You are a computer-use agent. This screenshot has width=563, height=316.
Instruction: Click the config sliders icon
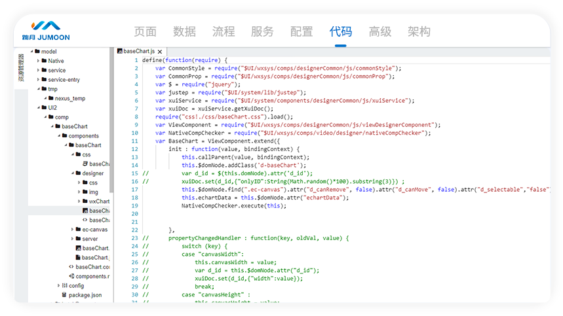tap(65, 285)
